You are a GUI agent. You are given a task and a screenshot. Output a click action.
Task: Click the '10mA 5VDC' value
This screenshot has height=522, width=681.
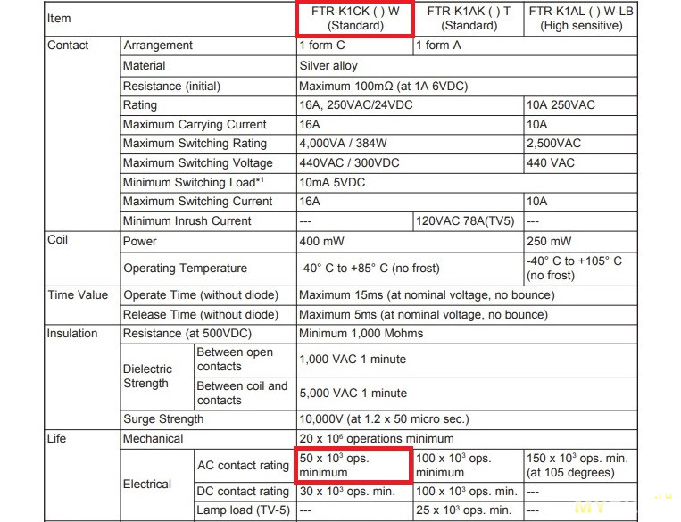[467, 182]
